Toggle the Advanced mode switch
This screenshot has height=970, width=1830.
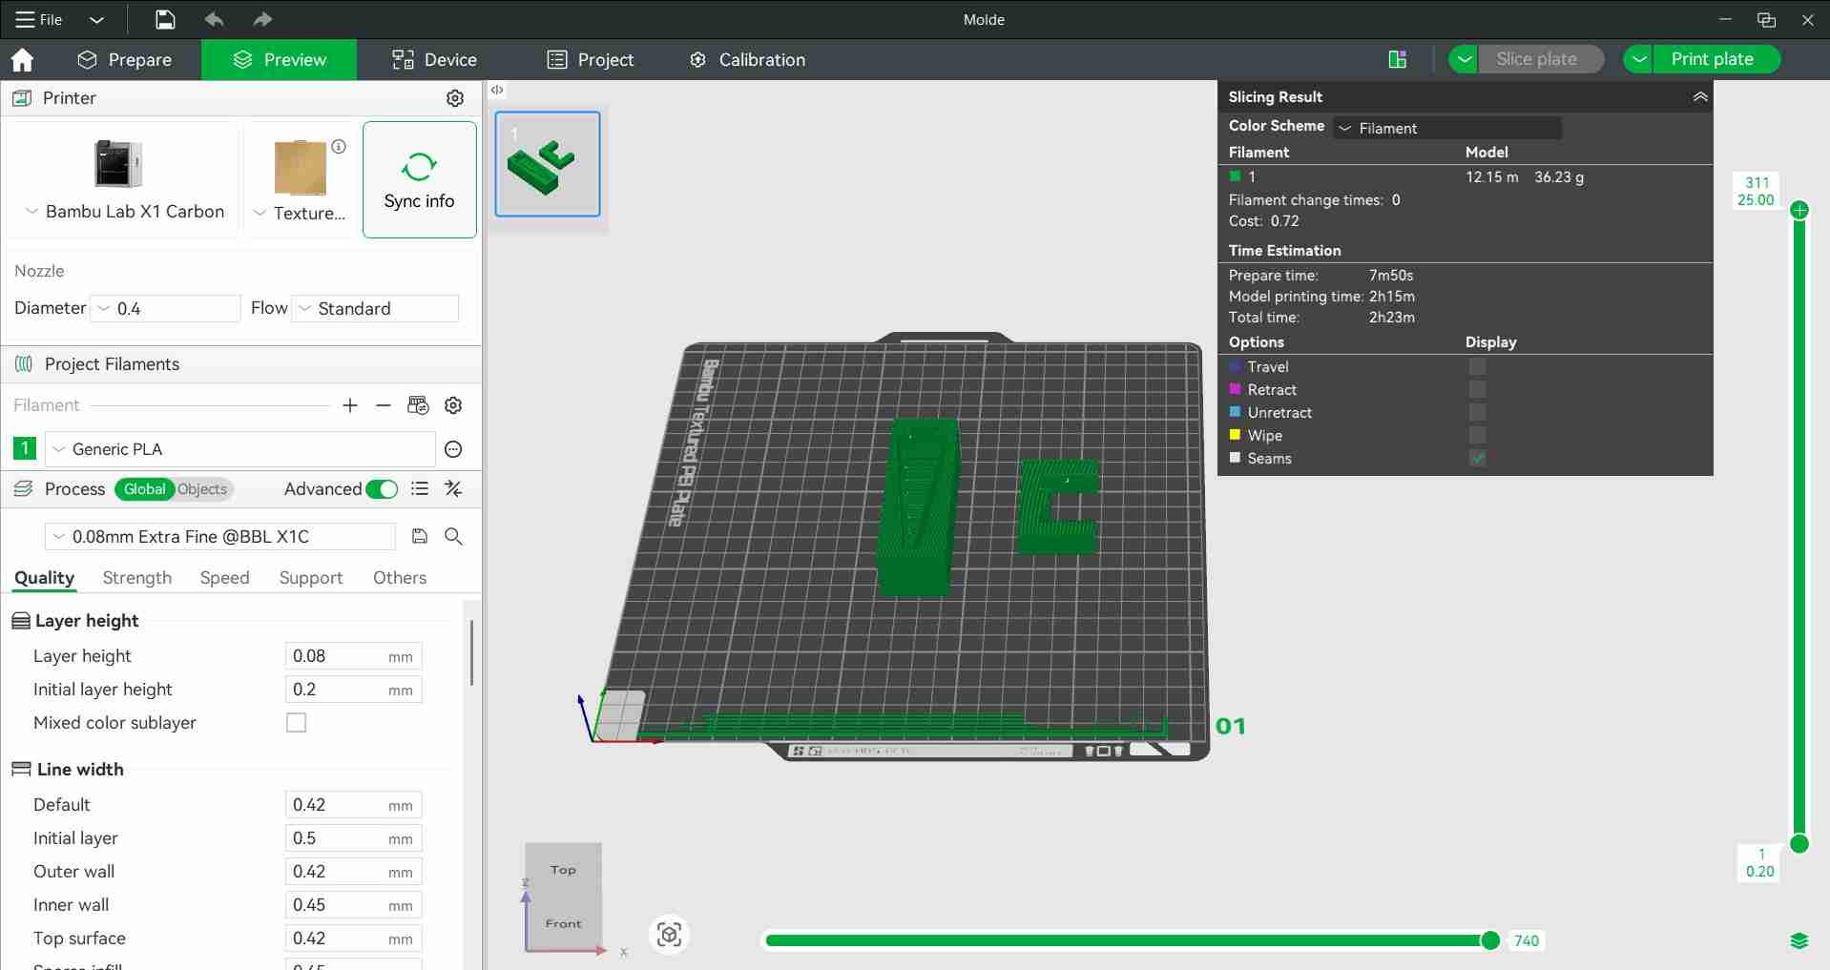coord(382,489)
